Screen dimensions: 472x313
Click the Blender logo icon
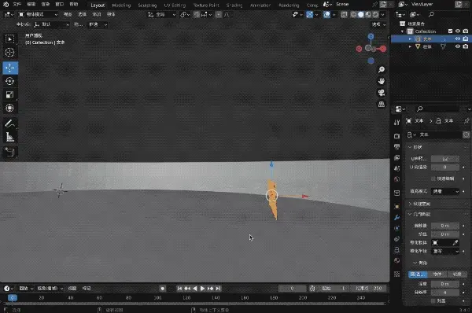click(6, 5)
